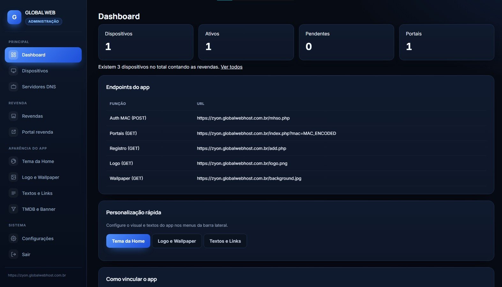Click the Dispositivos monitor icon
Screen dimensions: 502x287
coord(13,71)
